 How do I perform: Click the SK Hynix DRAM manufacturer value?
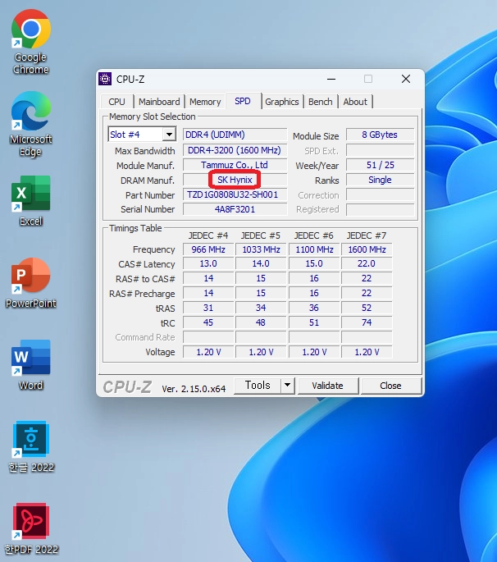(235, 180)
